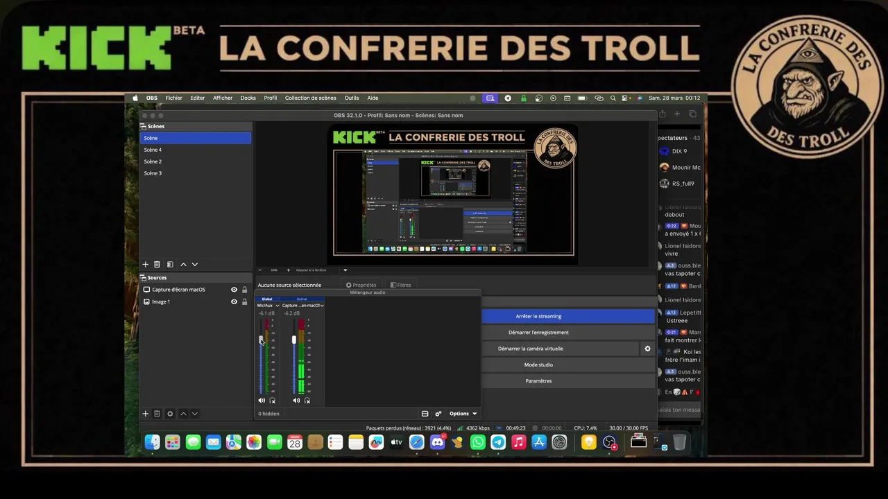Open the Mic/Aux channel dropdown

coord(277,306)
